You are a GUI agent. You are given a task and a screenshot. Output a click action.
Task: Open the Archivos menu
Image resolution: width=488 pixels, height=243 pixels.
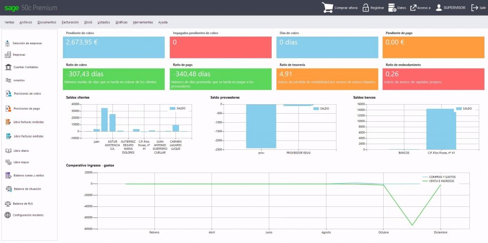26,22
